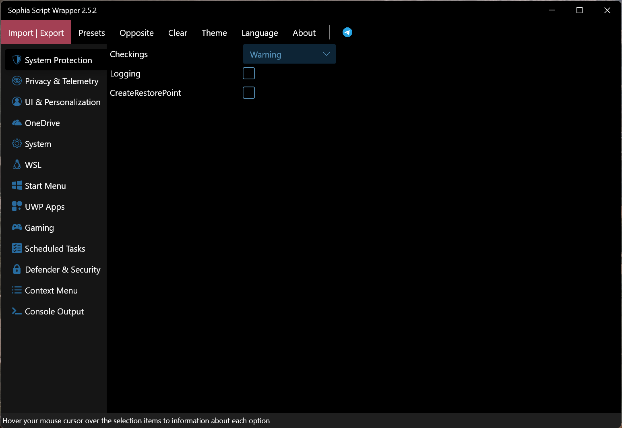Switch to UI & Personalization section
Viewport: 622px width, 428px height.
coord(63,102)
